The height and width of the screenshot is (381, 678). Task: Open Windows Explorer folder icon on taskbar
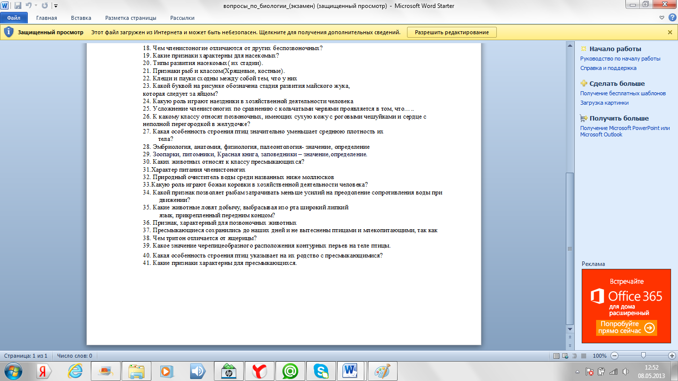(136, 371)
